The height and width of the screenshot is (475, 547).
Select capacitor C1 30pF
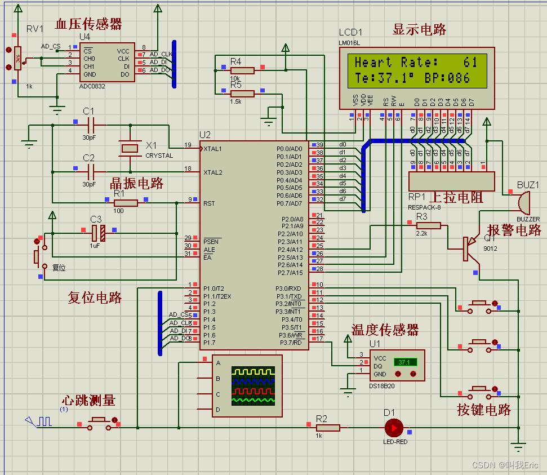(91, 125)
